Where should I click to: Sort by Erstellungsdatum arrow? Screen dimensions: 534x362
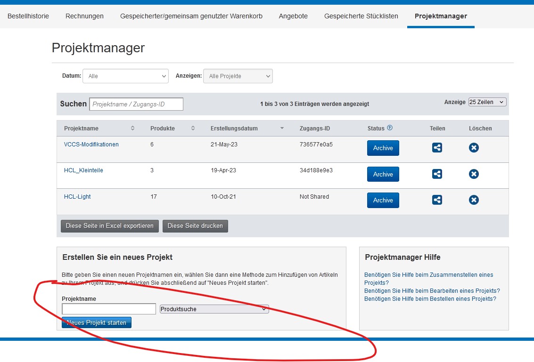pos(282,128)
